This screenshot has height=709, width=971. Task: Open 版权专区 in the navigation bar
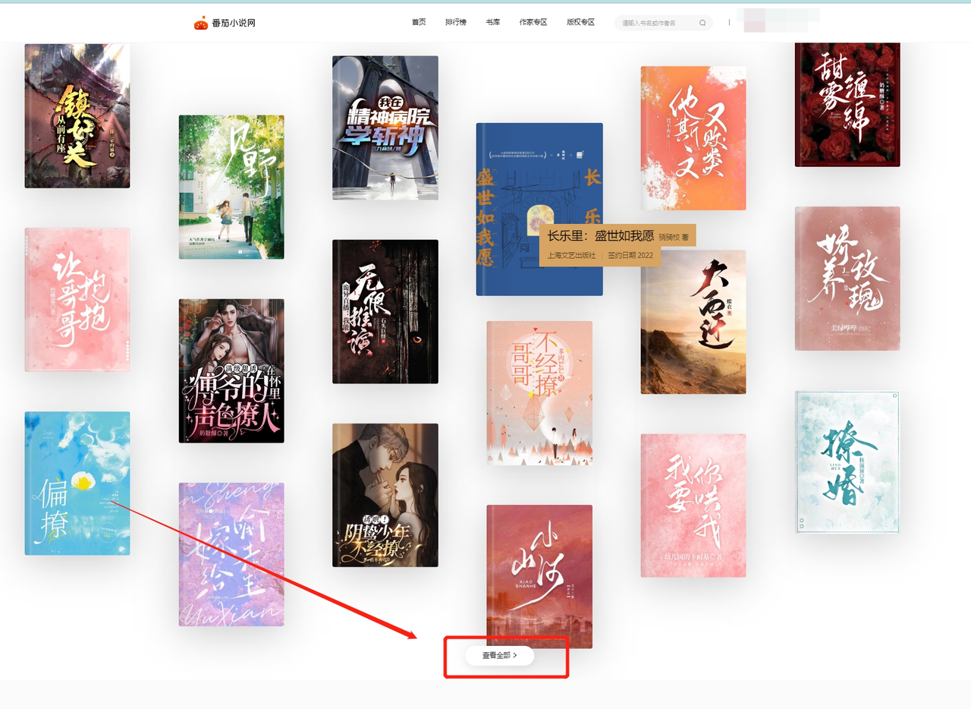pos(580,23)
